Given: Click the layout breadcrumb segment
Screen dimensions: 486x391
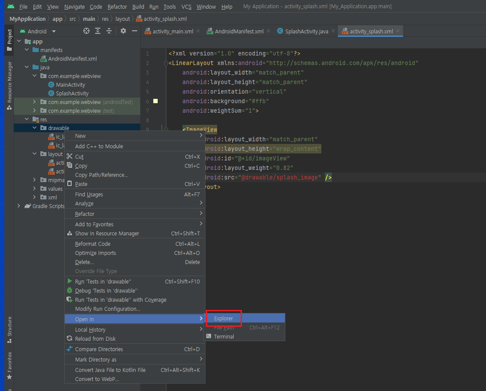Looking at the screenshot, I should tap(123, 19).
